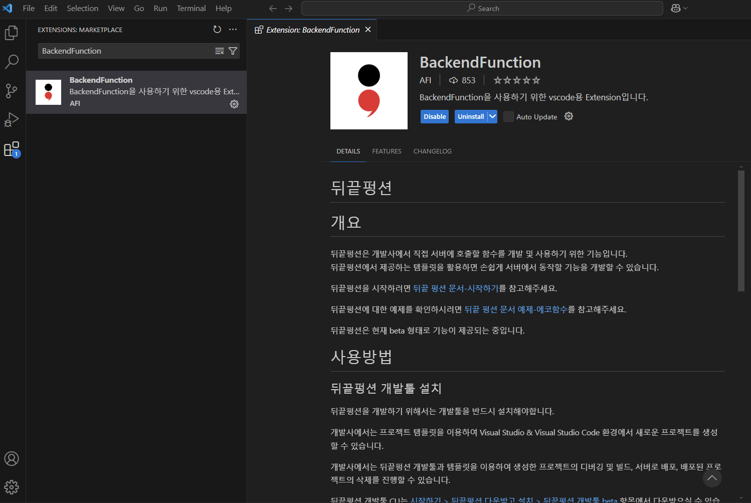
Task: Switch to the CHANGELOG tab
Action: [x=433, y=151]
